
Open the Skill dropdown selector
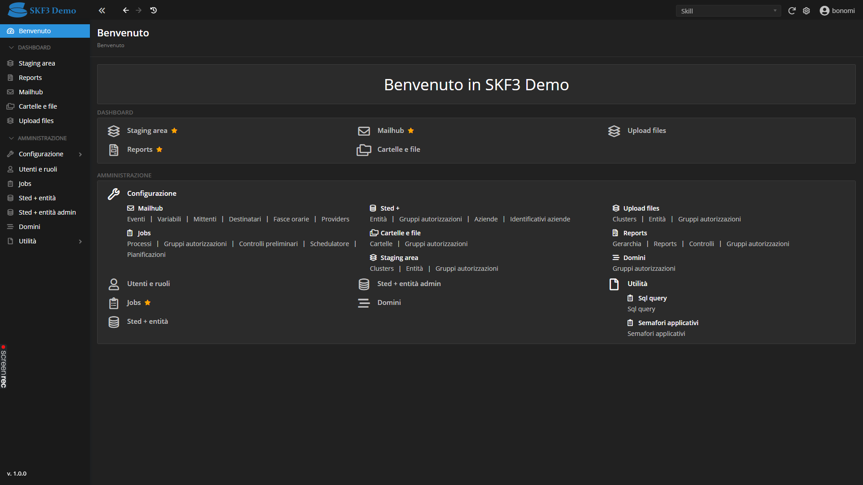coord(728,11)
